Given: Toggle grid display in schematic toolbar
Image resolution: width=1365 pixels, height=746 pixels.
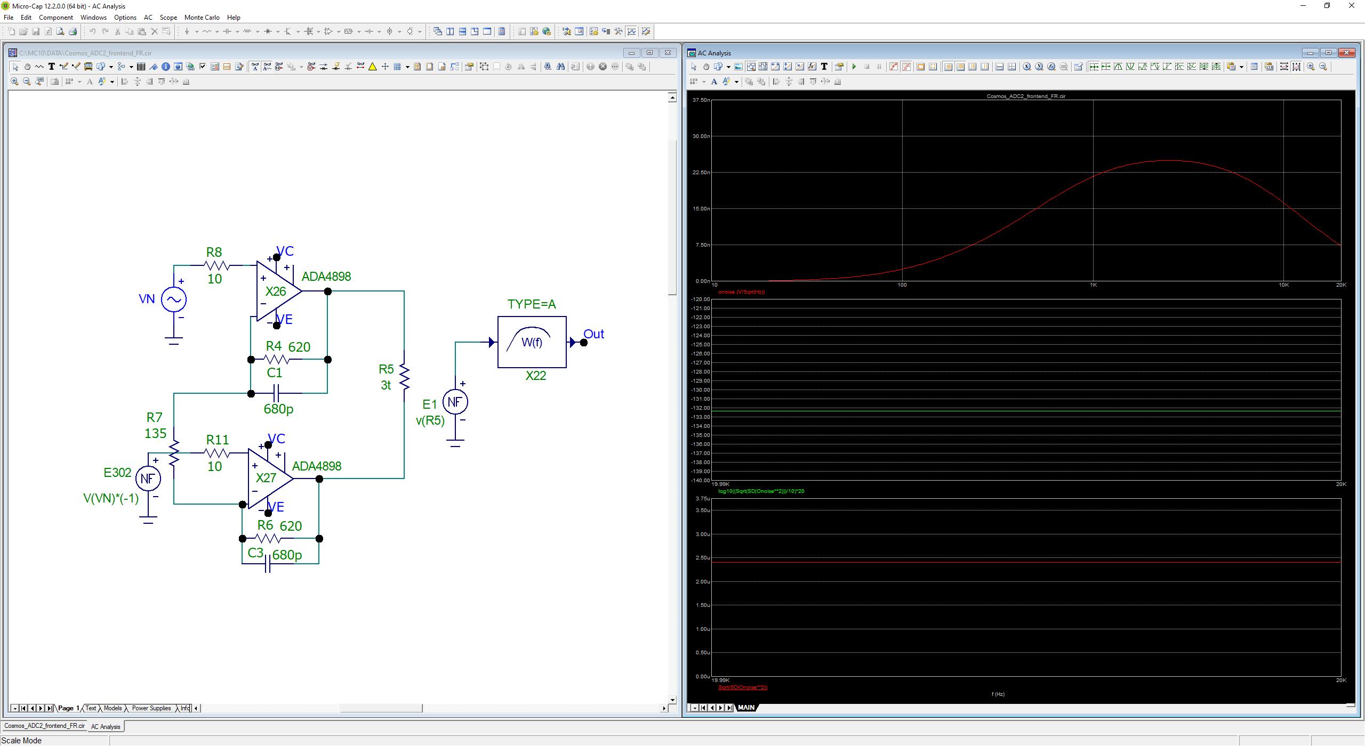Looking at the screenshot, I should point(397,67).
